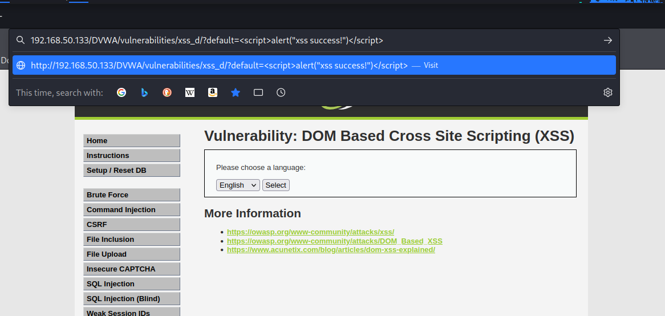Open the OWASP DOM_Based_XSS link

(x=335, y=241)
